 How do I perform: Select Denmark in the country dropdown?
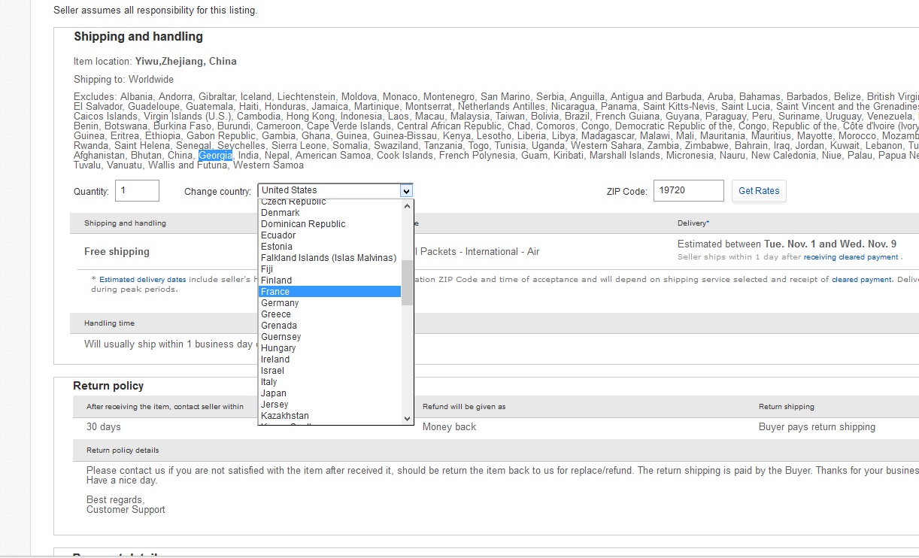click(280, 213)
